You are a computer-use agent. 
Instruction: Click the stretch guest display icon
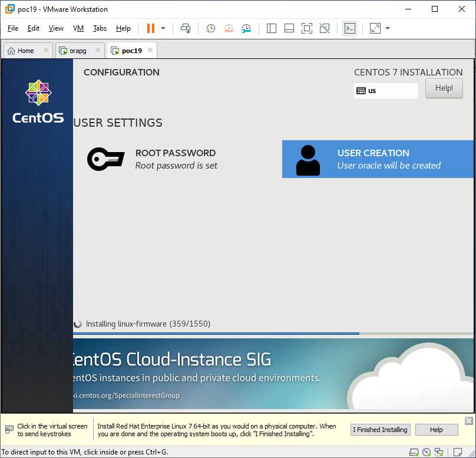click(x=375, y=28)
